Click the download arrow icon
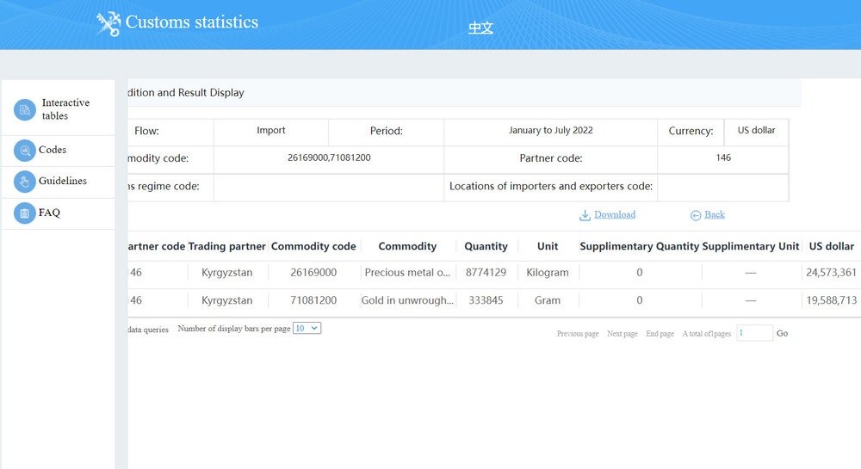The height and width of the screenshot is (469, 861). pyautogui.click(x=585, y=215)
